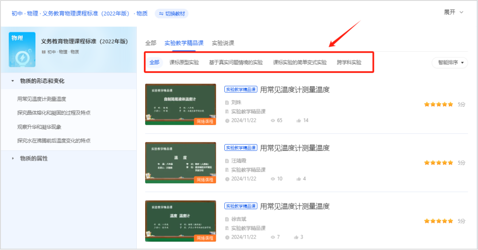This screenshot has width=478, height=250.
Task: Open the 自制简易液体温度计 course thumbnail
Action: 181,104
